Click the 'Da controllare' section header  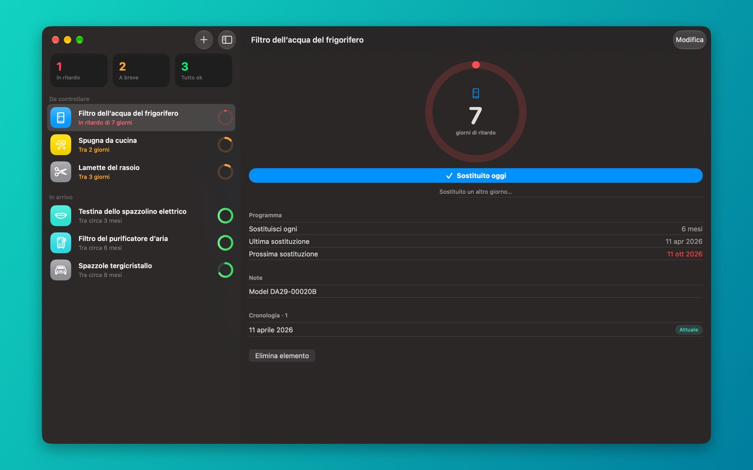69,99
